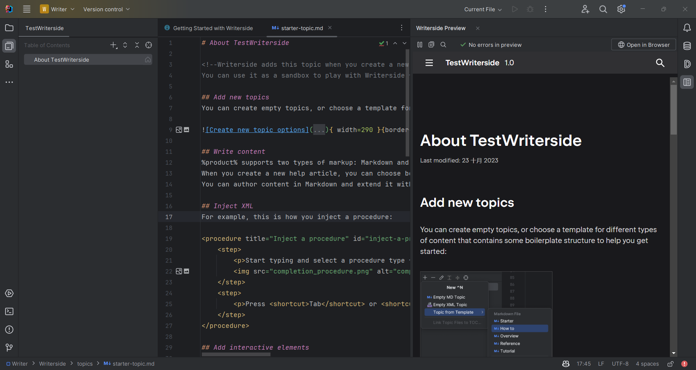Open the Problems tool window
696x370 pixels.
coord(9,329)
